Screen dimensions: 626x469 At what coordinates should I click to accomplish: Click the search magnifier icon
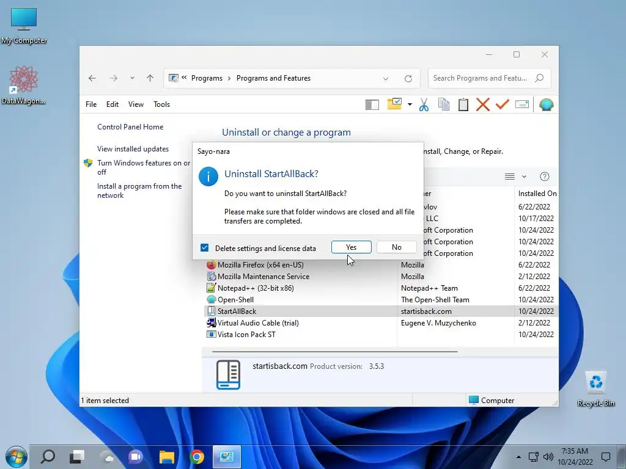coord(539,78)
